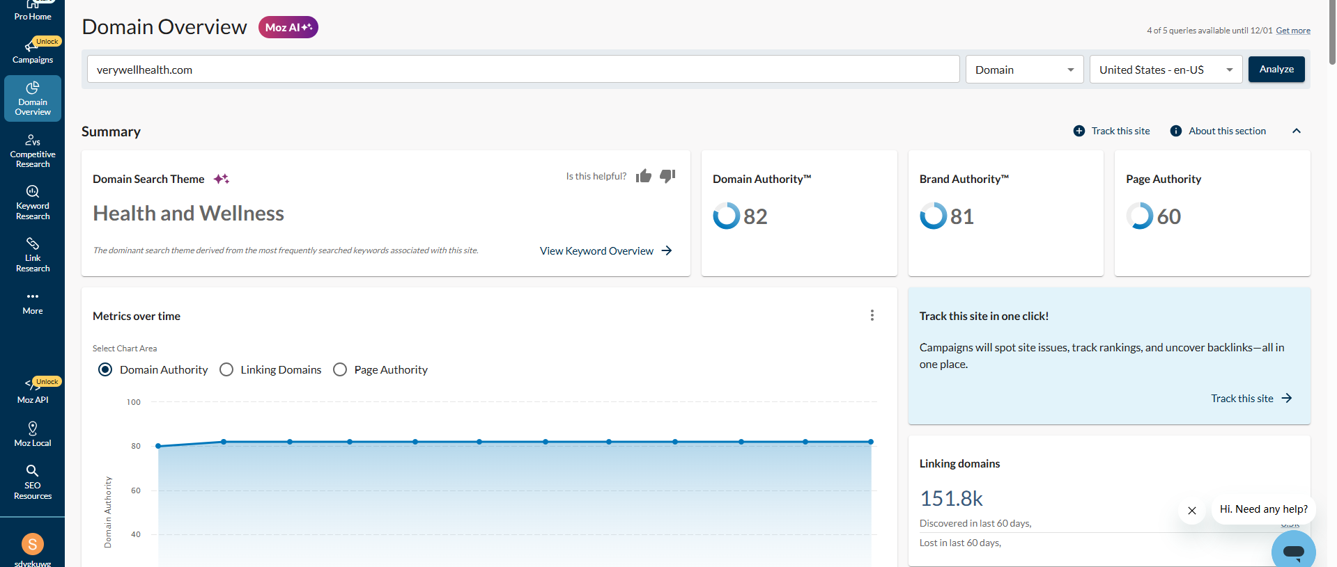This screenshot has width=1337, height=567.
Task: Open Keyword Research in sidebar
Action: pyautogui.click(x=33, y=202)
